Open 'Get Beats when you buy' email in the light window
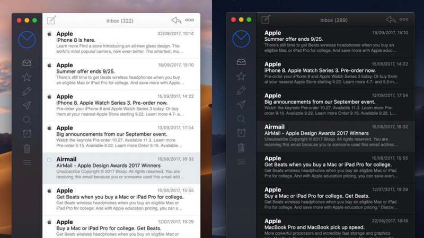Image resolution: width=424 pixels, height=238 pixels. coord(121,199)
